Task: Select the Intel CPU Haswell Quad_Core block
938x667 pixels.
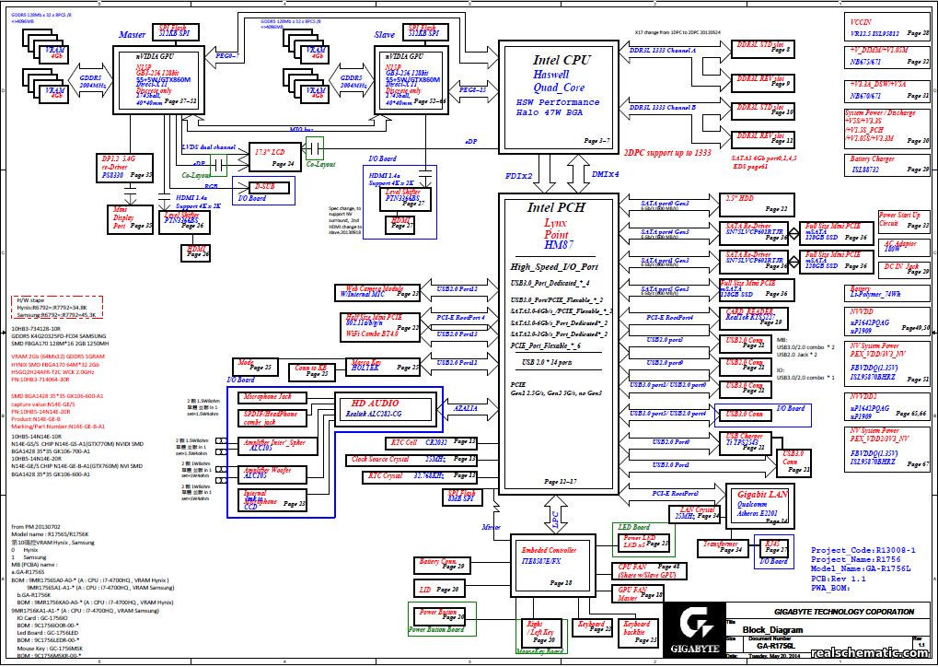Action: [x=558, y=96]
